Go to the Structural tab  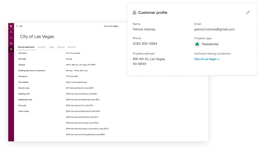point(72,47)
